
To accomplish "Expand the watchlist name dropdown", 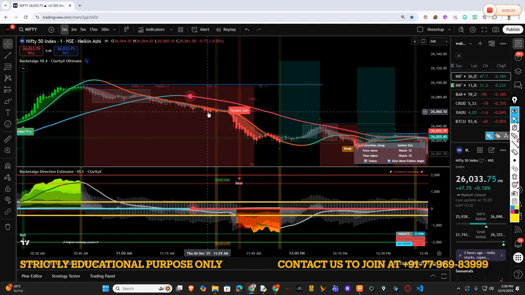I will point(470,43).
